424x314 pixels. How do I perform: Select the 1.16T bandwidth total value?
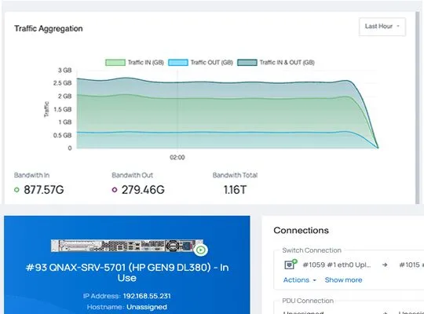pos(235,190)
